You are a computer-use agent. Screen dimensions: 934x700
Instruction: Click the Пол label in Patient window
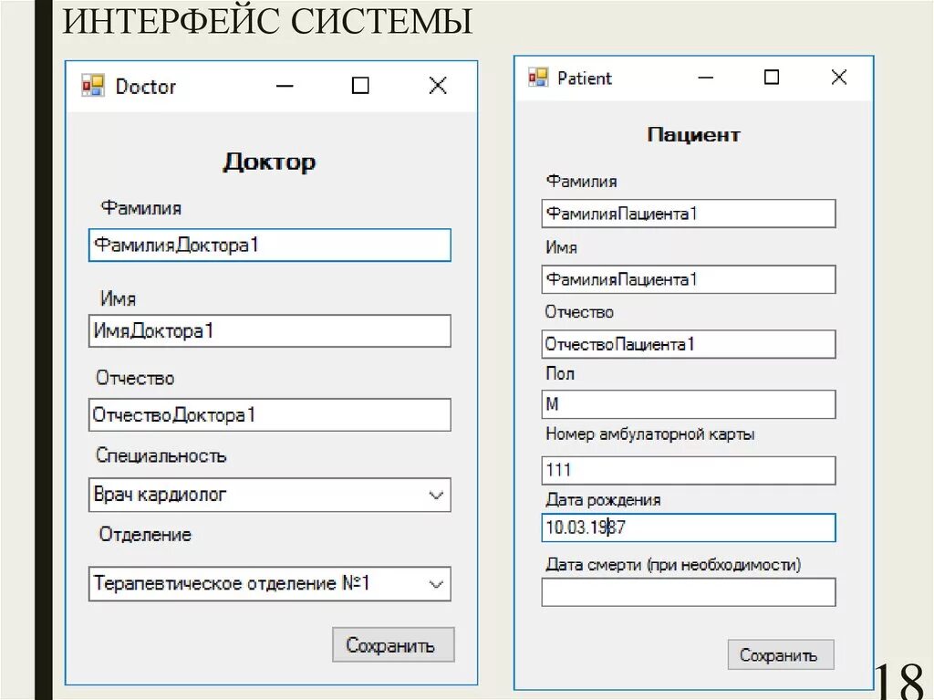pos(560,374)
